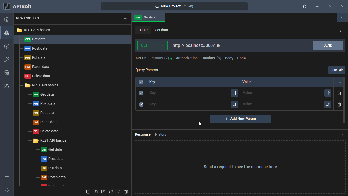This screenshot has height=196, width=348.
Task: Click the Add New Param button
Action: [240, 119]
